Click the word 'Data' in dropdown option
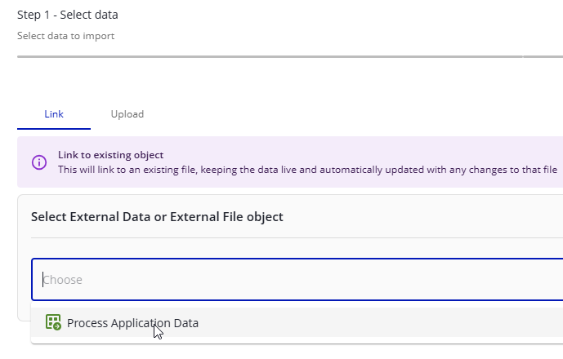Image resolution: width=563 pixels, height=359 pixels. (x=185, y=323)
